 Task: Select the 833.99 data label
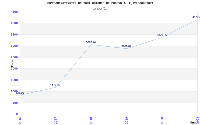pos(20,93)
